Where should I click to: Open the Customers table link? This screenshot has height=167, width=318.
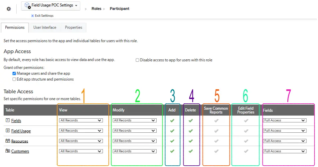pos(20,151)
